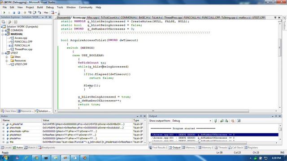Click Show Next Statement arrow icon
The height and width of the screenshot is (161, 287).
point(25,13)
